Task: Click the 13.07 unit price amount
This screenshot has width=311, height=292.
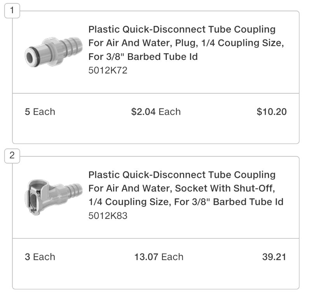Action: pyautogui.click(x=146, y=257)
